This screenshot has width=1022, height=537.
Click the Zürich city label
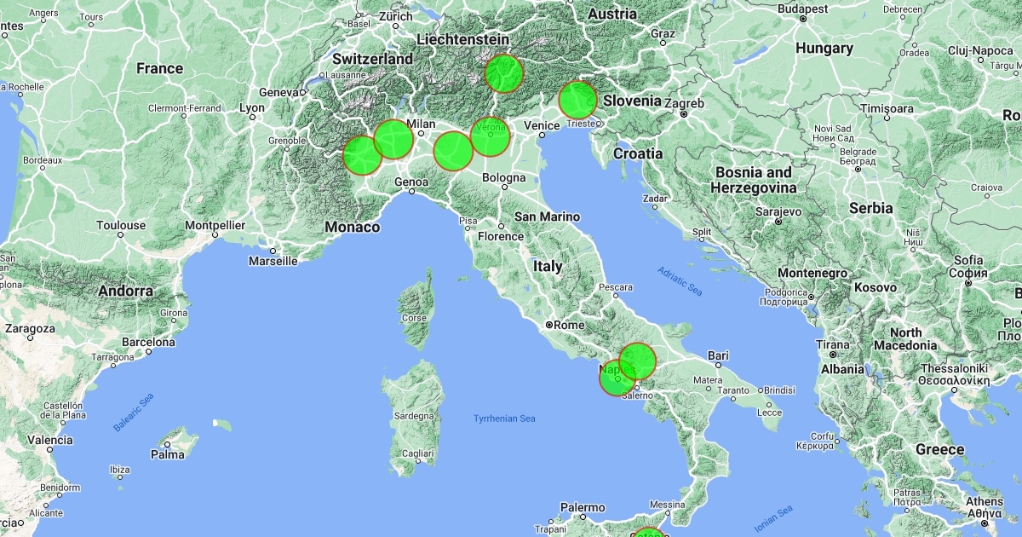395,15
